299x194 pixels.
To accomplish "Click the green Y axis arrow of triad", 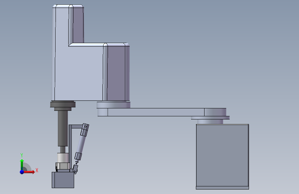I will [x=22, y=164].
